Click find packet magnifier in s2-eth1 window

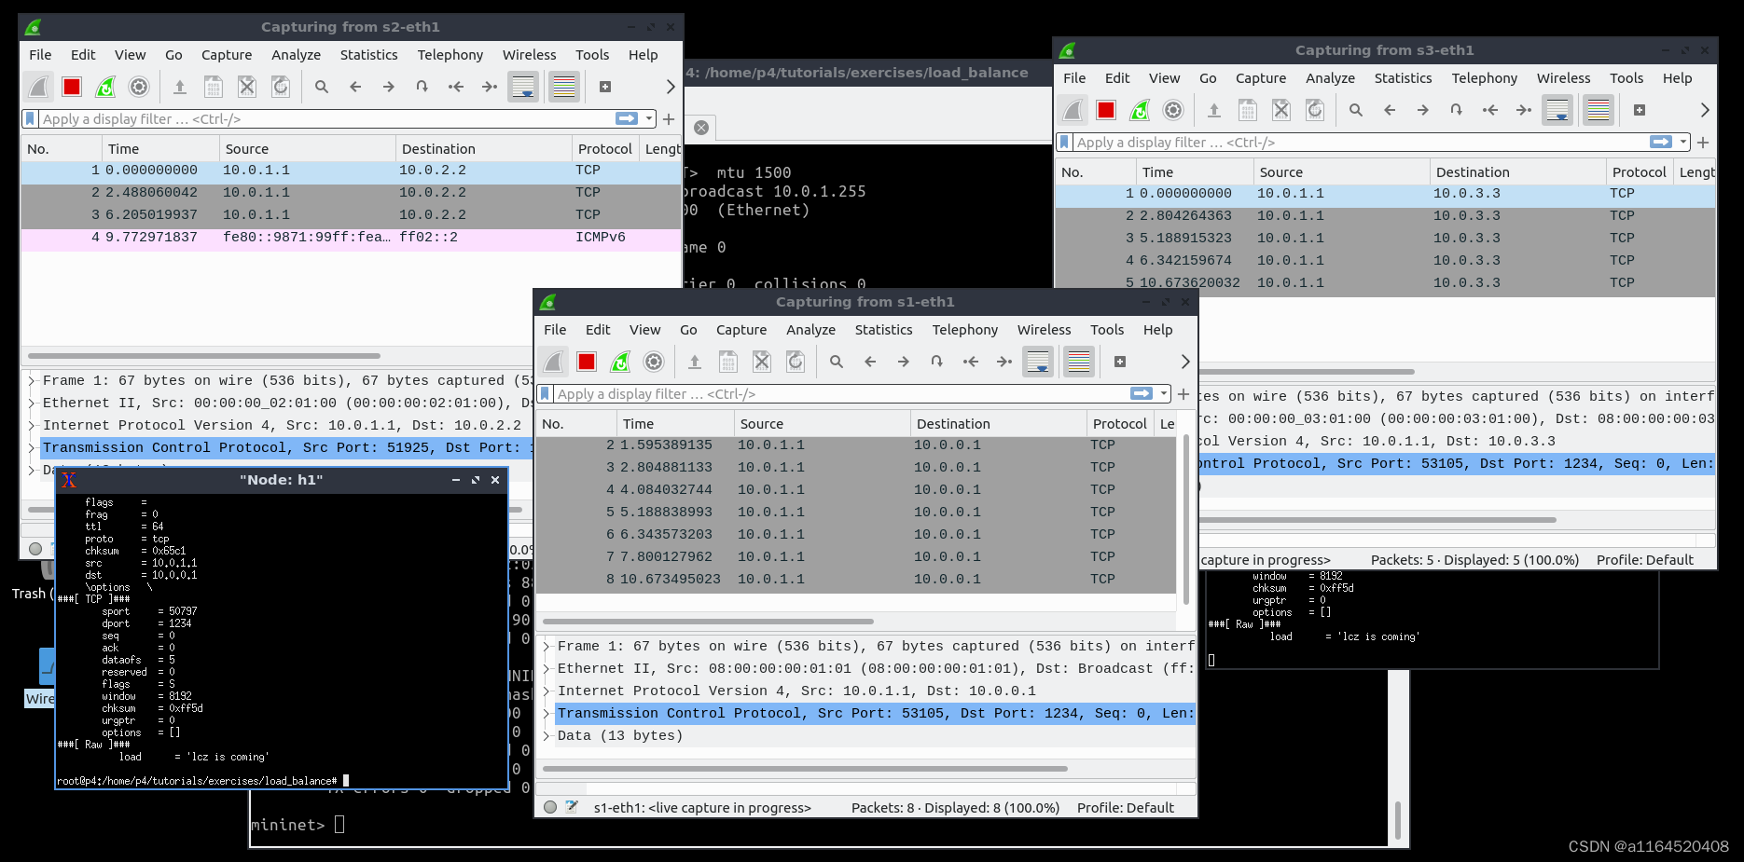322,87
